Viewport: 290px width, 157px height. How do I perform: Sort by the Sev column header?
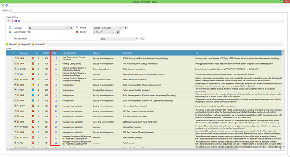coord(37,53)
